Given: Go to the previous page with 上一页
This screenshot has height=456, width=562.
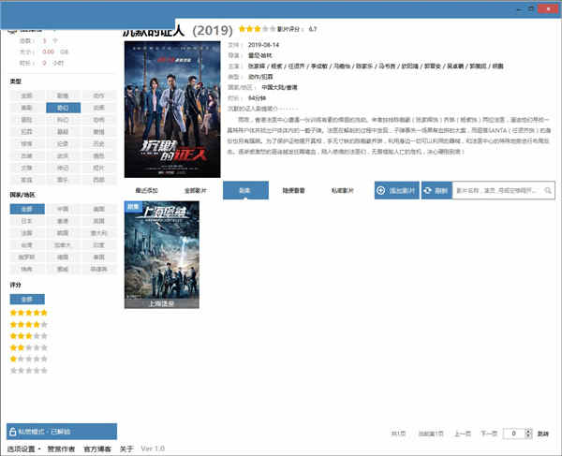Looking at the screenshot, I should tap(463, 434).
